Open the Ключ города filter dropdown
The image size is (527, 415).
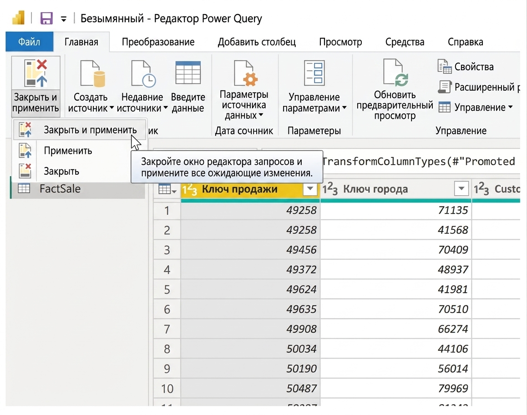point(461,189)
